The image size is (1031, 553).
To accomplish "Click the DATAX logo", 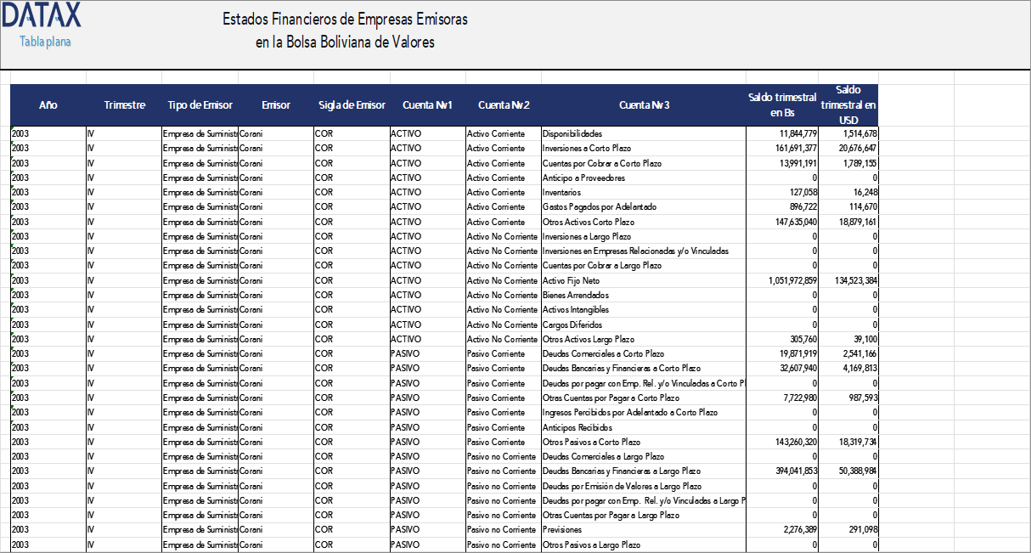I will click(43, 15).
